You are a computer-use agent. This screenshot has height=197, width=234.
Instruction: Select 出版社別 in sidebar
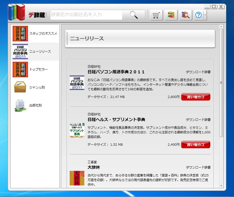[35, 105]
